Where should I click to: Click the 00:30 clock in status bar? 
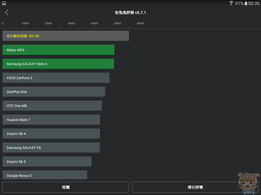click(254, 3)
